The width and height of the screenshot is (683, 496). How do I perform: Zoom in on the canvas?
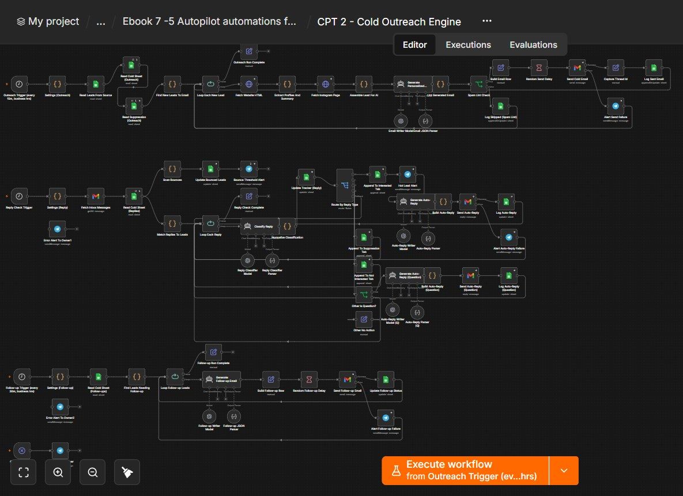tap(58, 472)
